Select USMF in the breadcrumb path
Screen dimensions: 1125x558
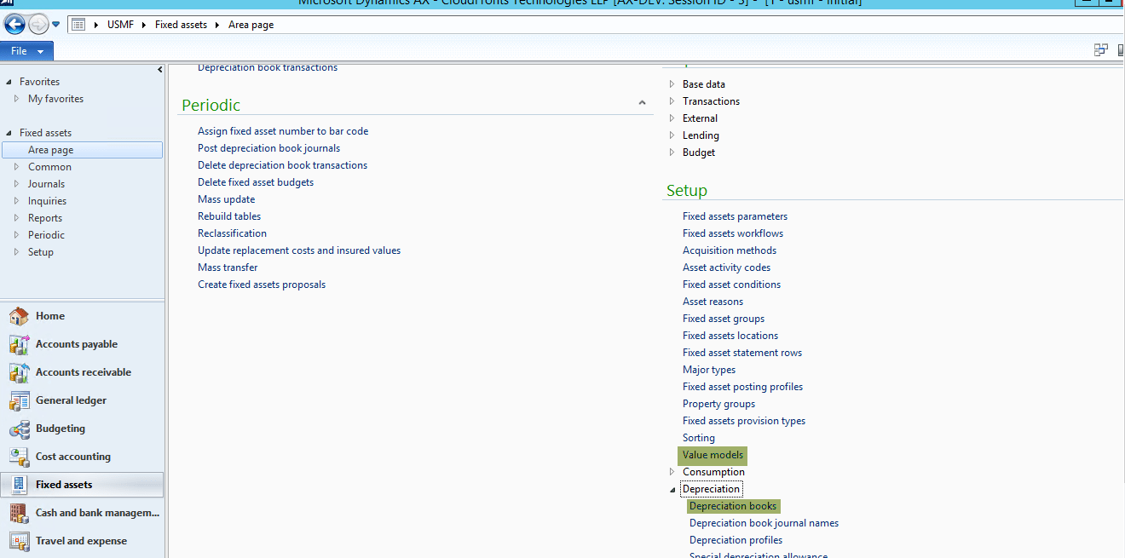point(120,25)
